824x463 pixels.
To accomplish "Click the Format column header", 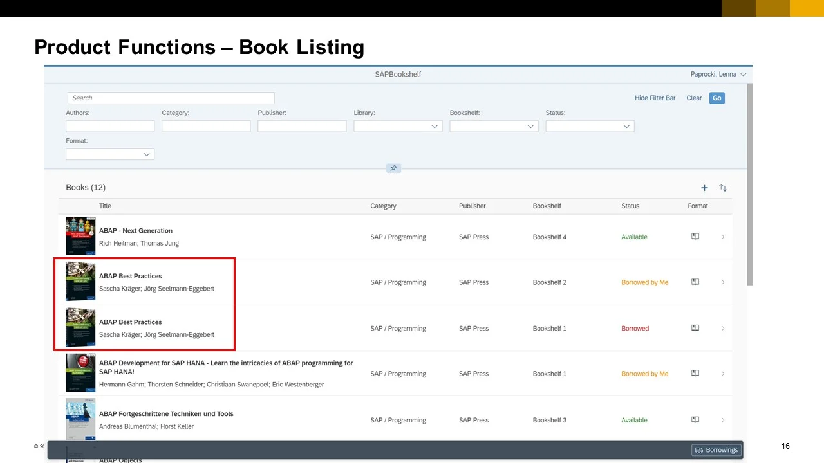I will pyautogui.click(x=698, y=206).
